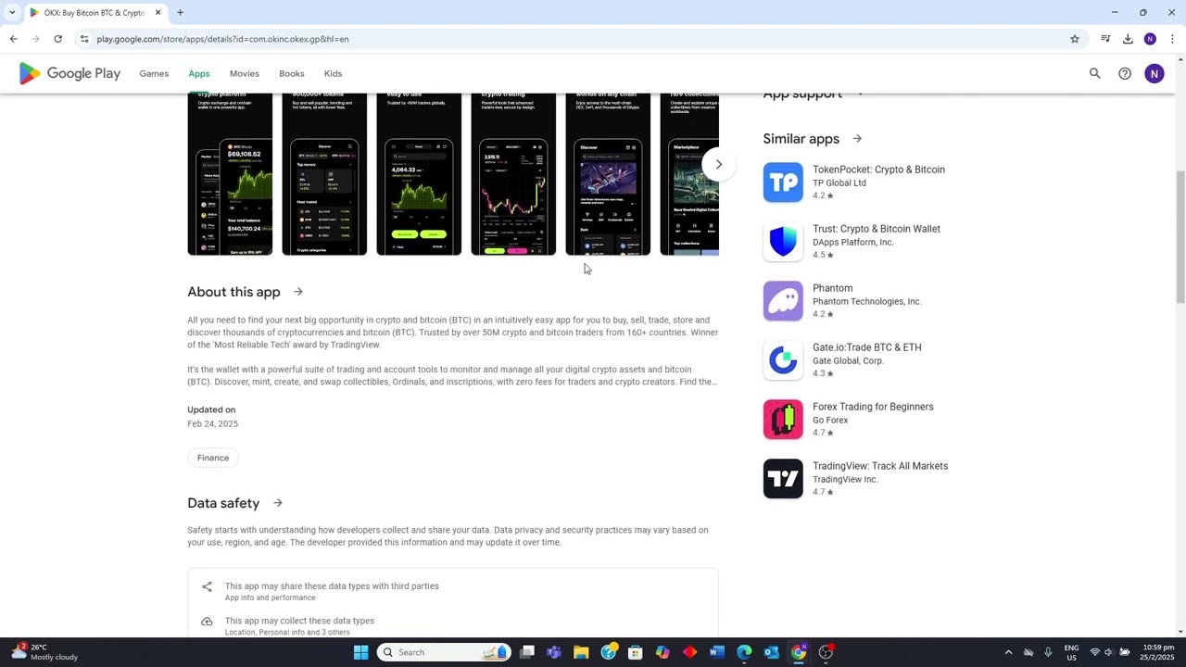Open Similar apps list with its arrow
1186x667 pixels.
(x=857, y=139)
